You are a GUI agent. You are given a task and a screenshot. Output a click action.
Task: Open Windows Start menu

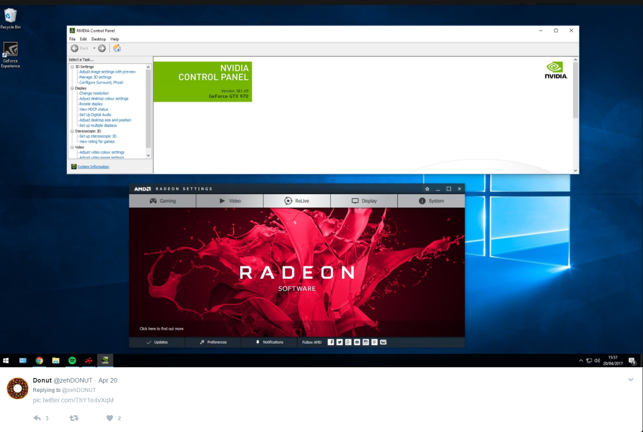coord(6,361)
